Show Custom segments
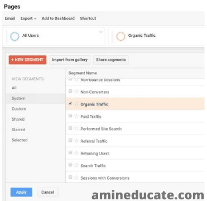This screenshot has height=201, width=207. coord(19,109)
